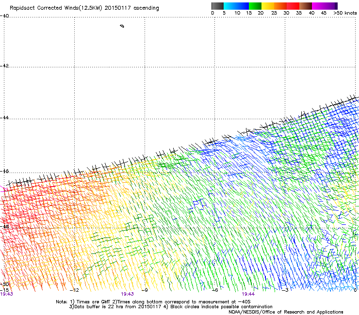The height and width of the screenshot is (315, 359).
Task: Click the legend tick label '25'
Action: (x=274, y=13)
